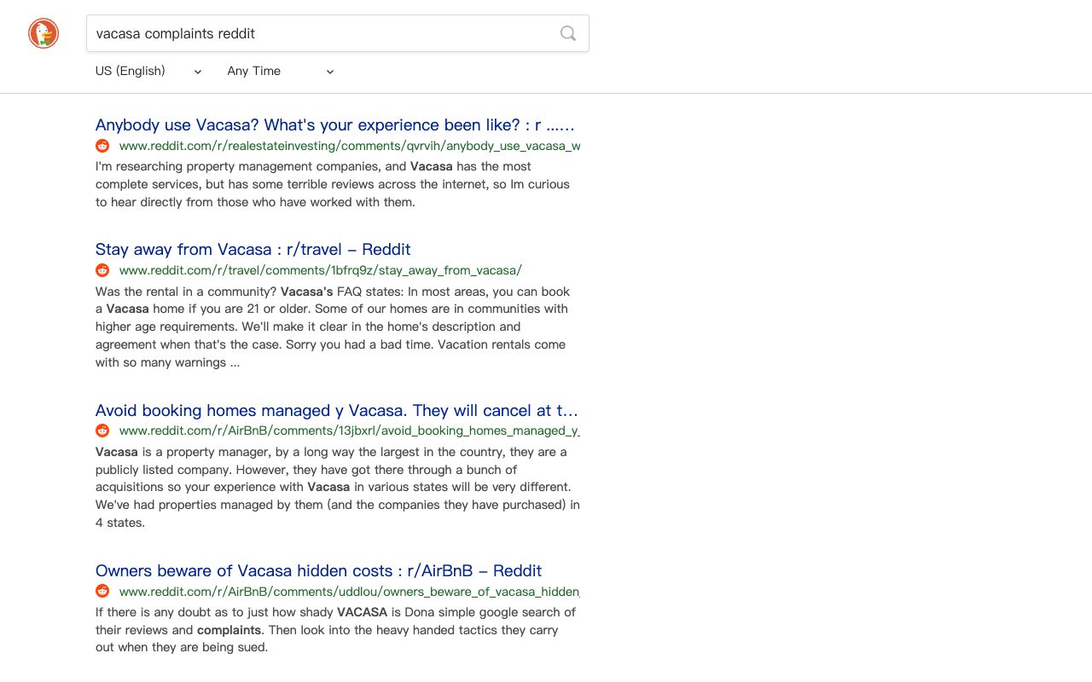Click snippet 'If there is any doubt'
Screen dimensions: 1092x682
[335, 629]
